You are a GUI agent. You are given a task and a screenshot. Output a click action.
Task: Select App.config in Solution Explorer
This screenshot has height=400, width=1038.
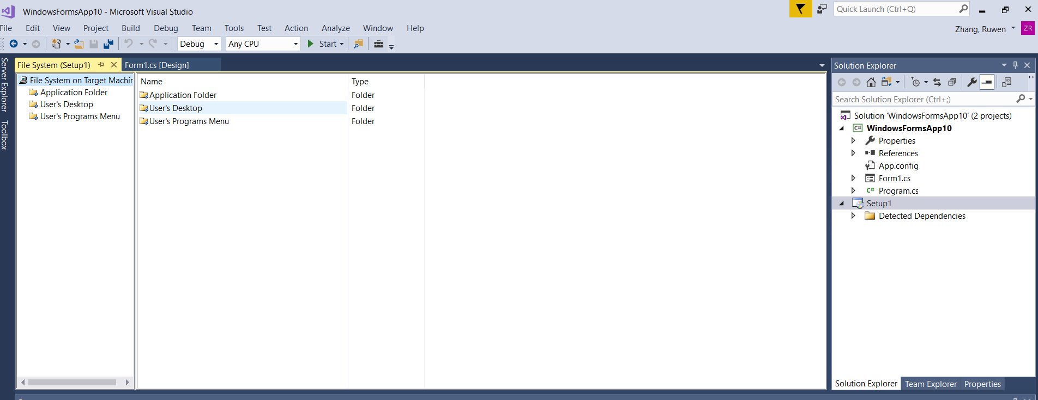pyautogui.click(x=898, y=166)
